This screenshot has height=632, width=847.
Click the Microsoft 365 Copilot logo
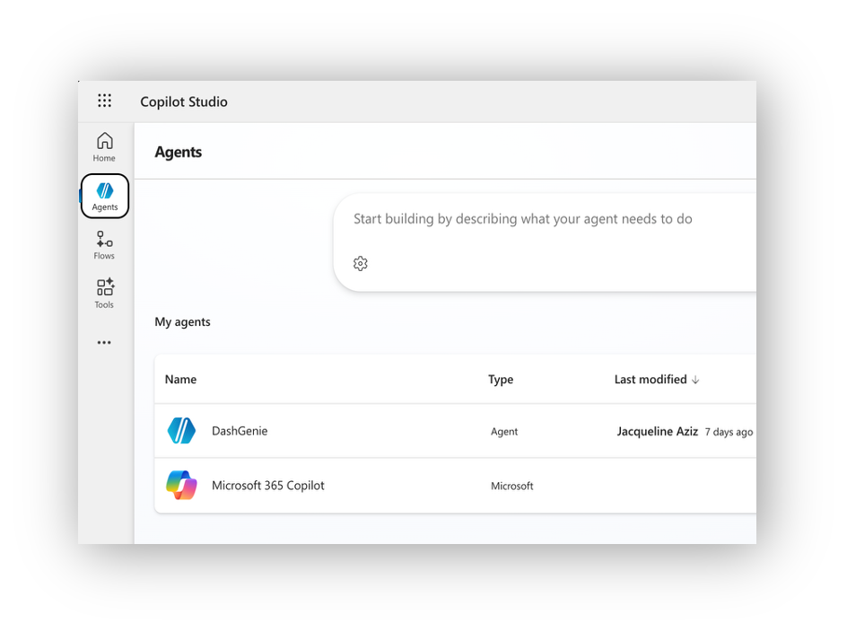[181, 485]
